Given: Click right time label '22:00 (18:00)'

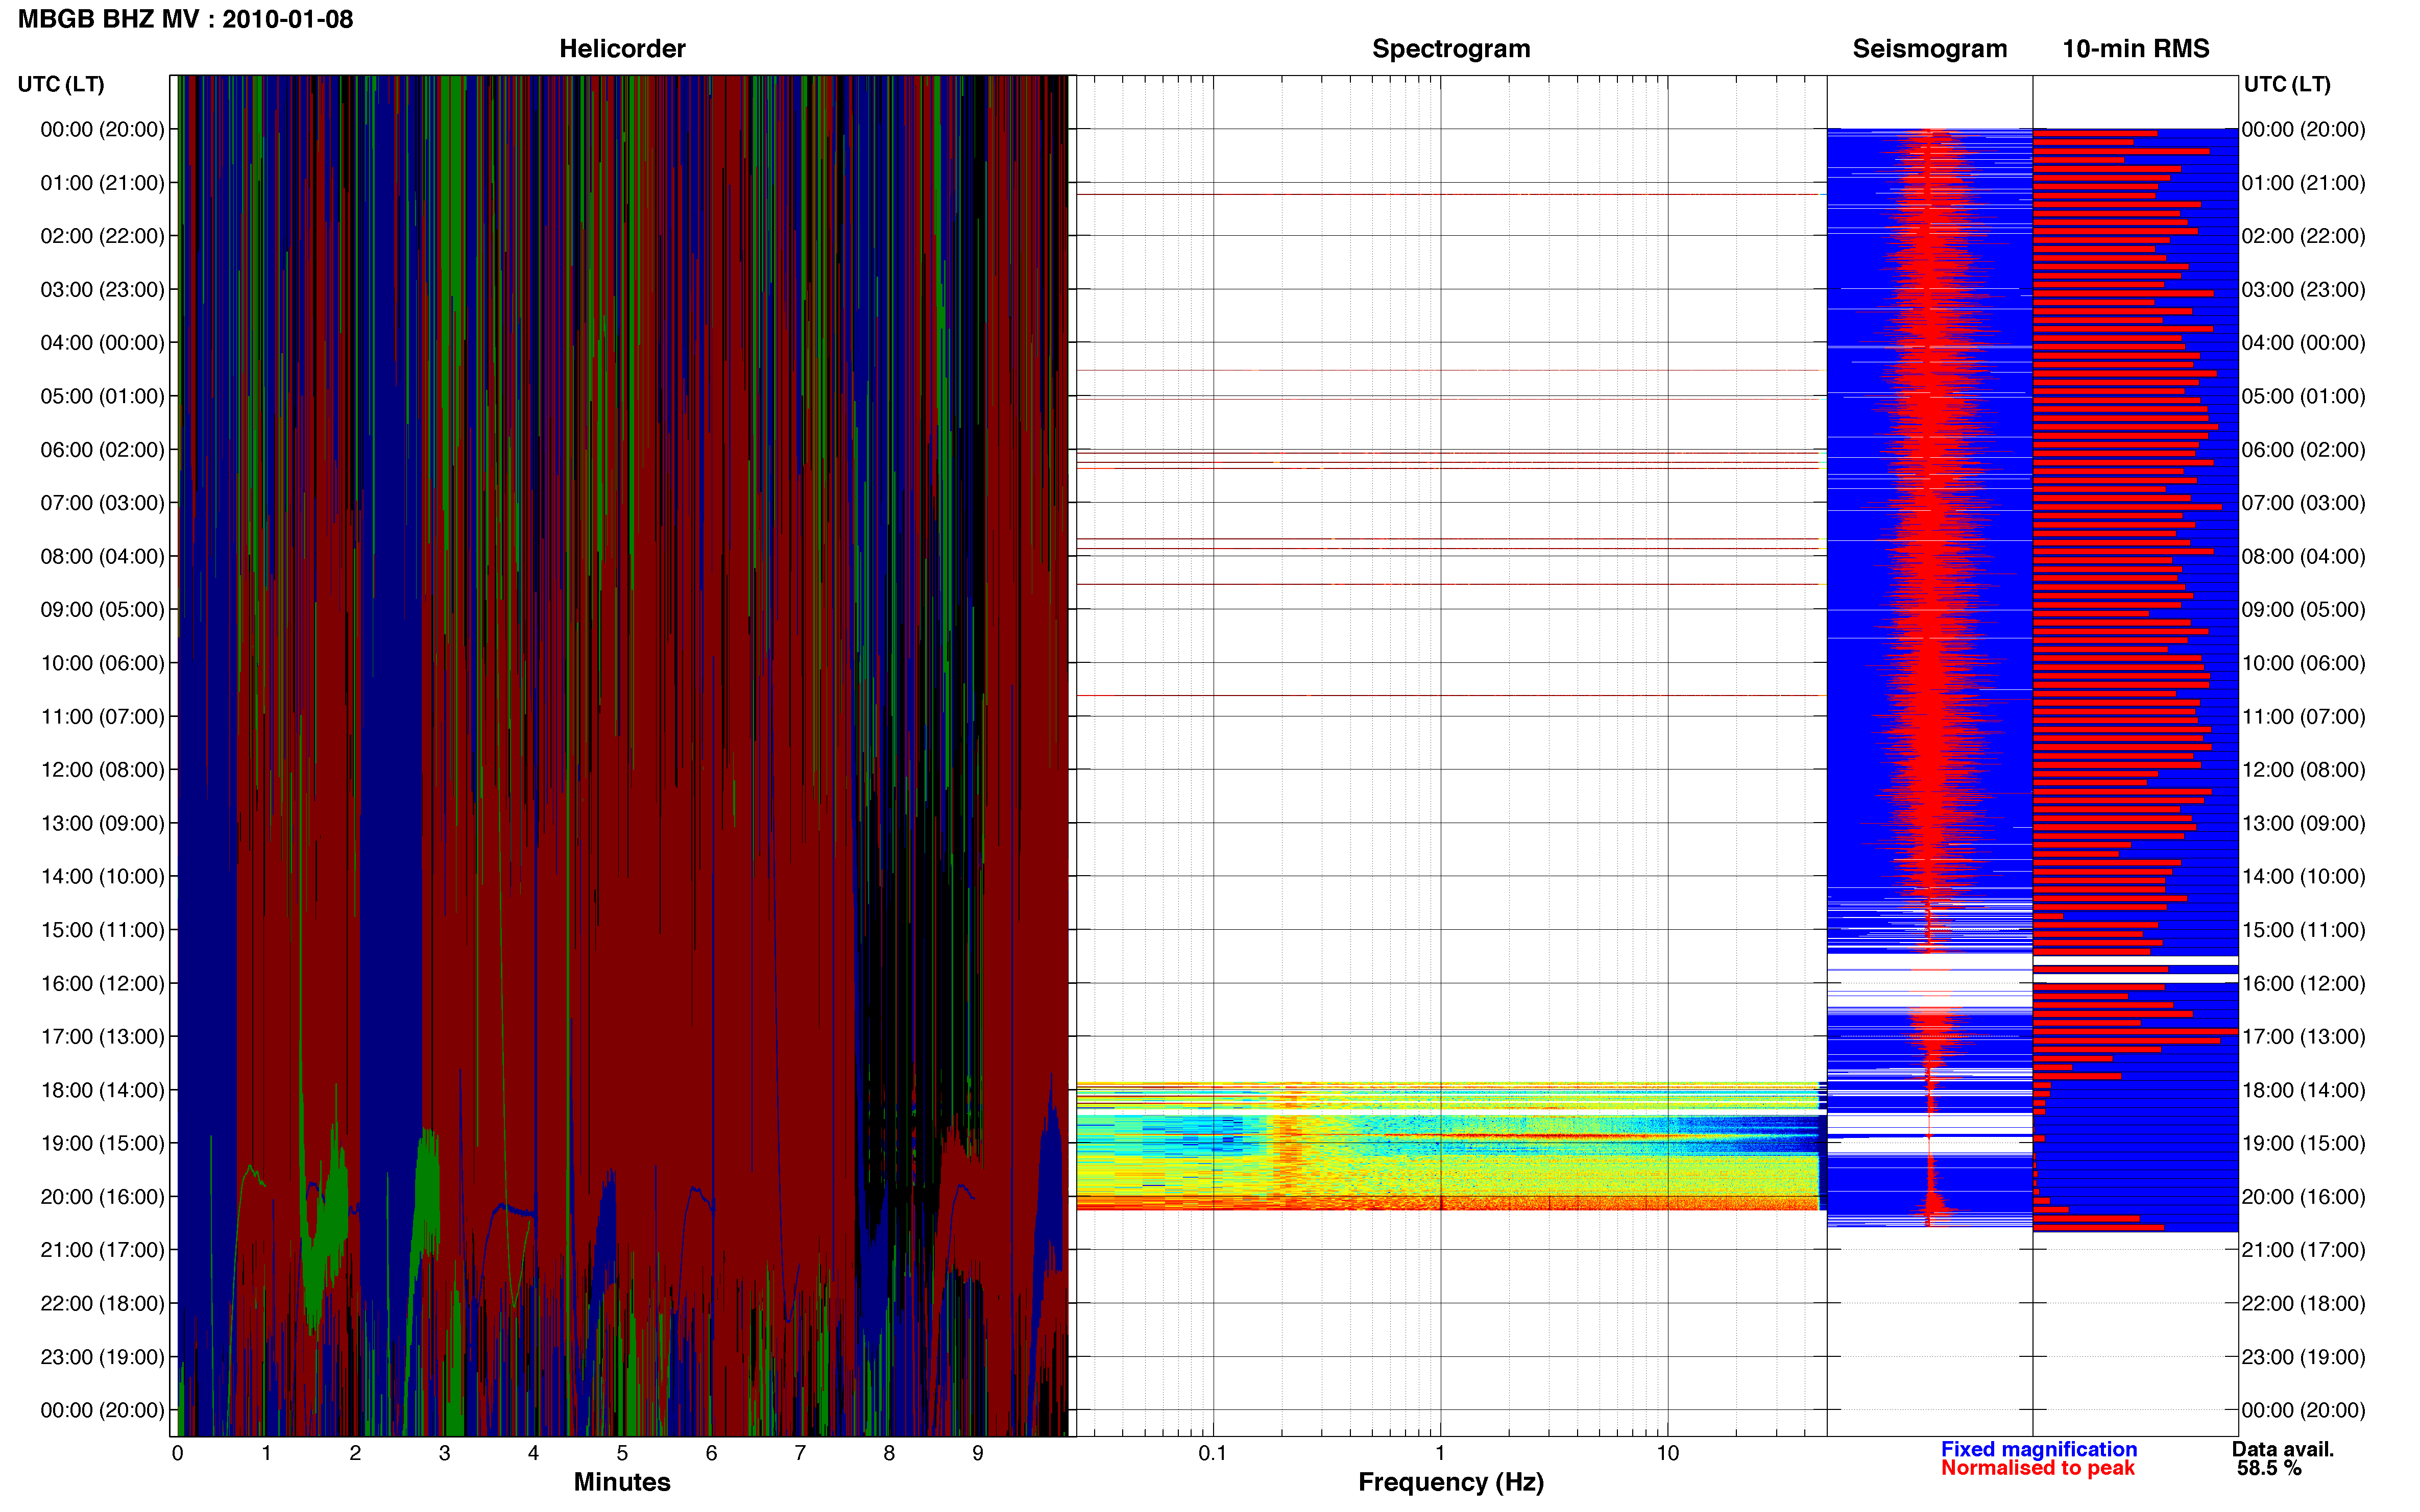Looking at the screenshot, I should (x=2303, y=1304).
